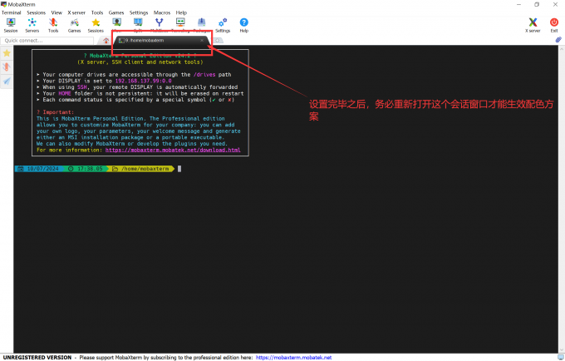Viewport: 565px width, 361px height.
Task: Toggle the X server toolbar icon
Action: [533, 25]
